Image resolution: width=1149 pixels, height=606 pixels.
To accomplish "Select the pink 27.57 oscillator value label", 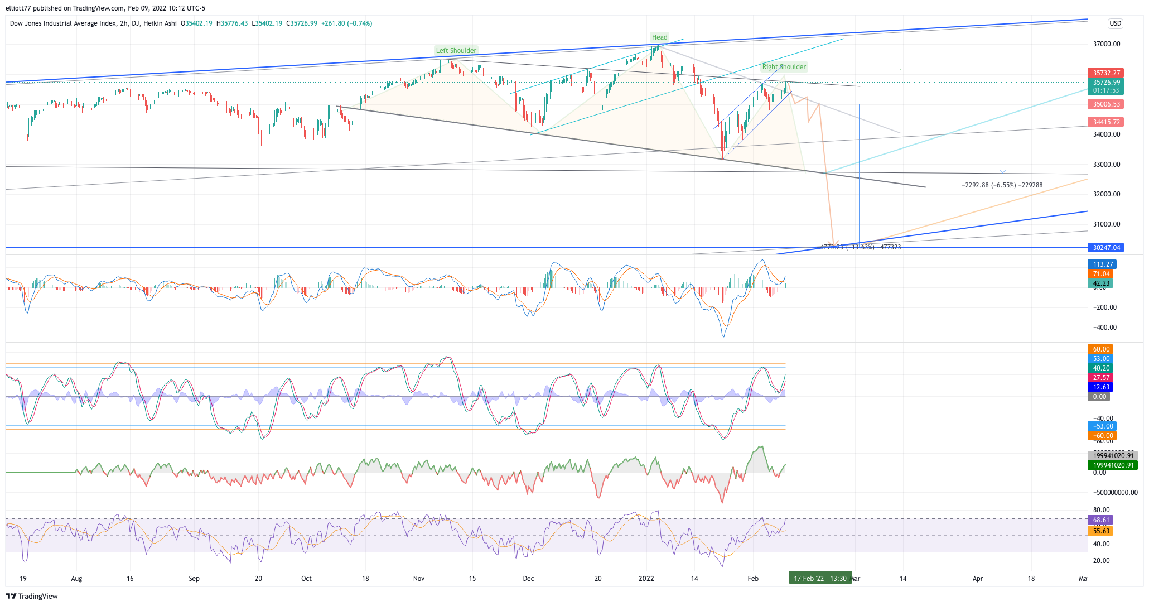I will coord(1100,378).
